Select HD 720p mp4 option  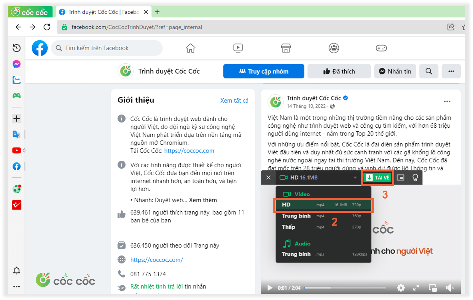323,205
